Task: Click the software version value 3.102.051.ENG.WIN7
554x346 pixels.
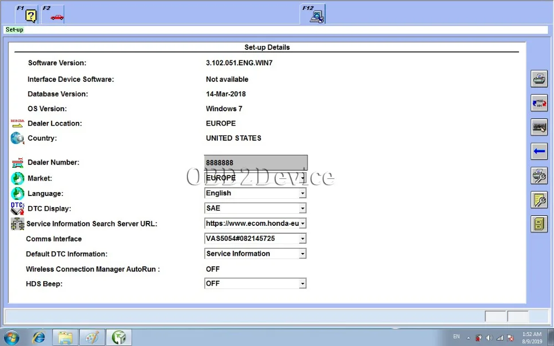Action: pos(239,63)
